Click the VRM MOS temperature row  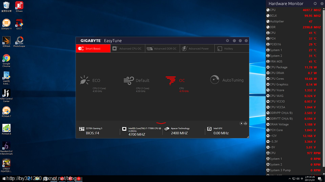(294, 62)
